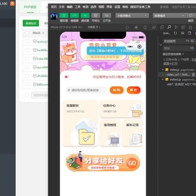Click the user avatar in the toolbar

[x=54, y=16]
